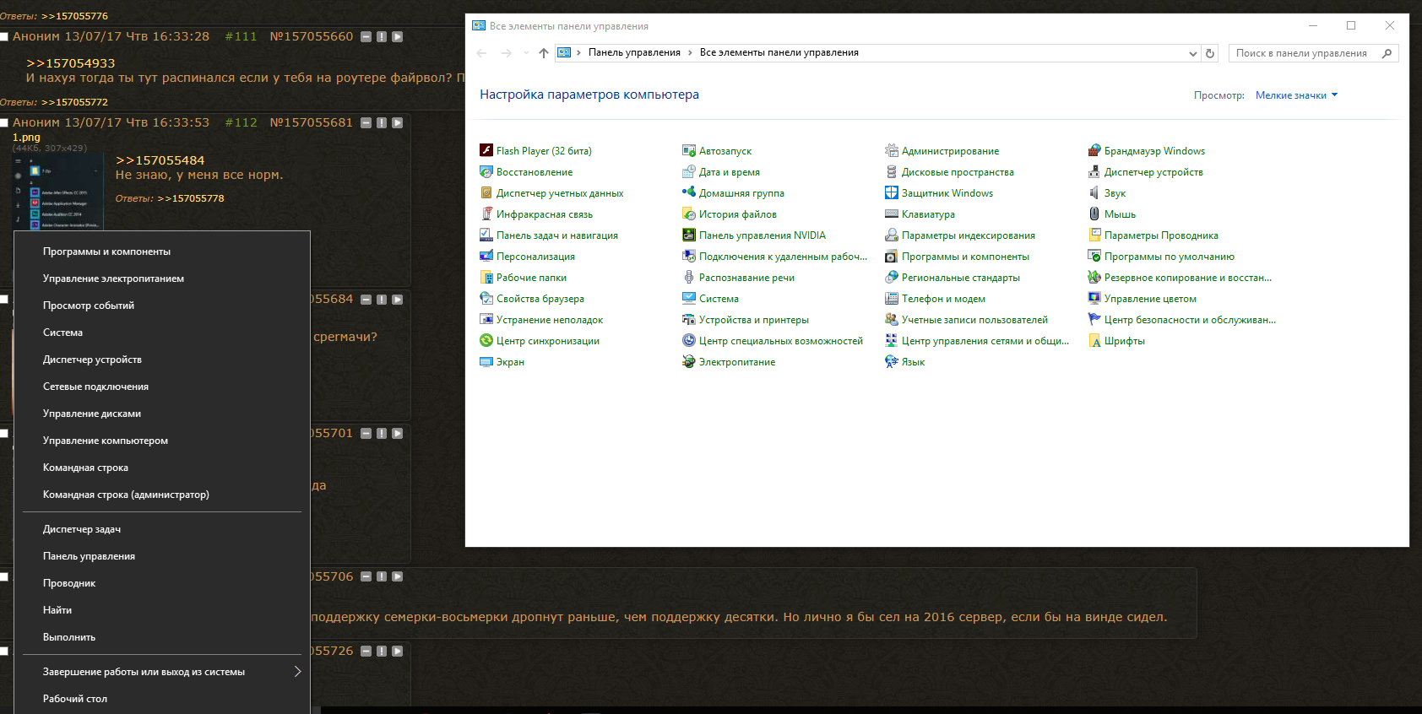Open Персонализация icon in control panel
This screenshot has width=1422, height=714.
click(486, 257)
